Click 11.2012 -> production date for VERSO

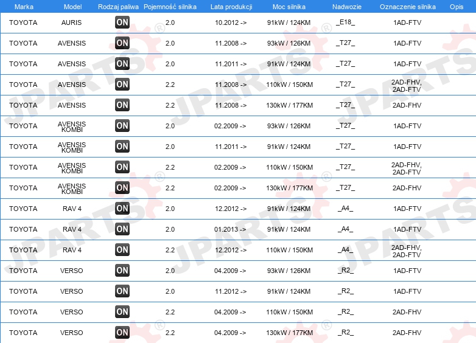231,291
